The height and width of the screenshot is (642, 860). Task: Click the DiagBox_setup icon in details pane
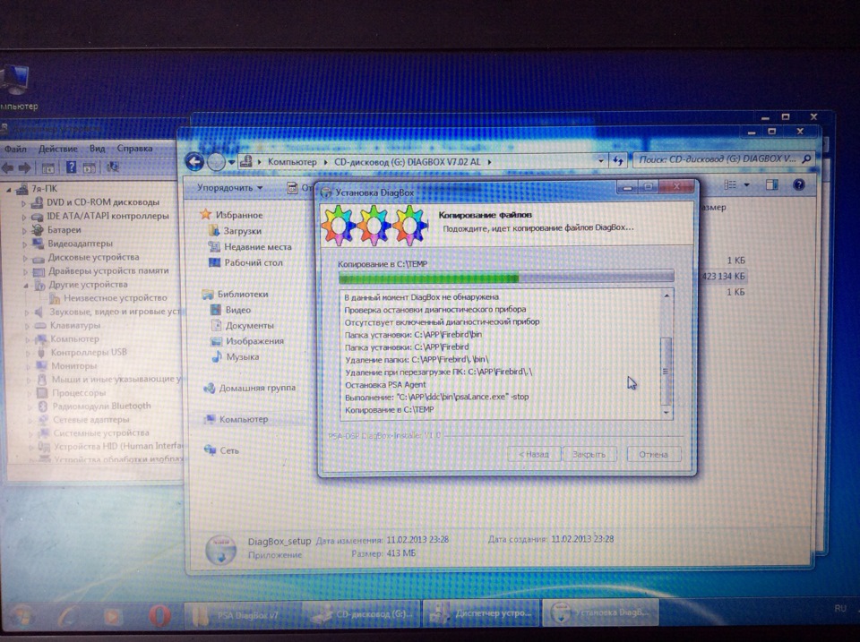click(x=221, y=550)
